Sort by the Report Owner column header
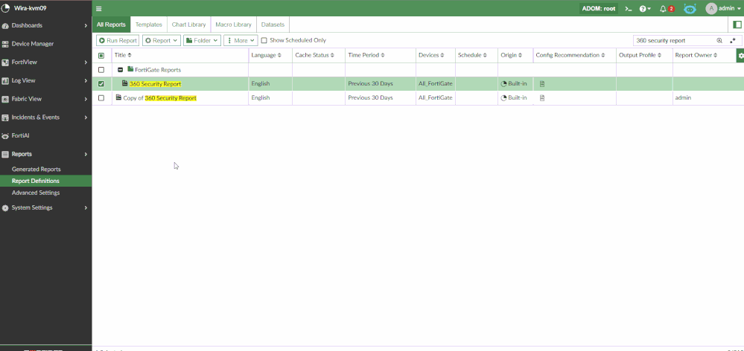The height and width of the screenshot is (351, 744). [696, 56]
